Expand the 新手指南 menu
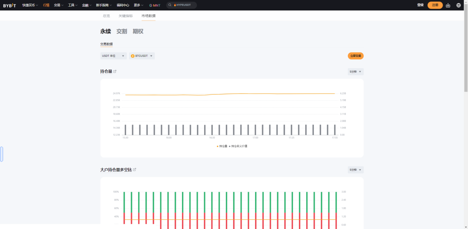468x229 pixels. 104,5
